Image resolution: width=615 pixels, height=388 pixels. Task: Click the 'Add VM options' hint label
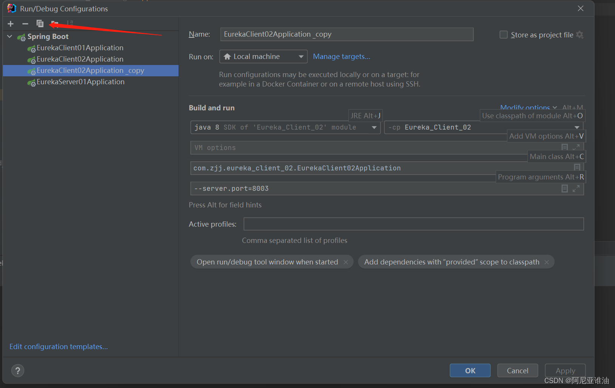point(546,136)
